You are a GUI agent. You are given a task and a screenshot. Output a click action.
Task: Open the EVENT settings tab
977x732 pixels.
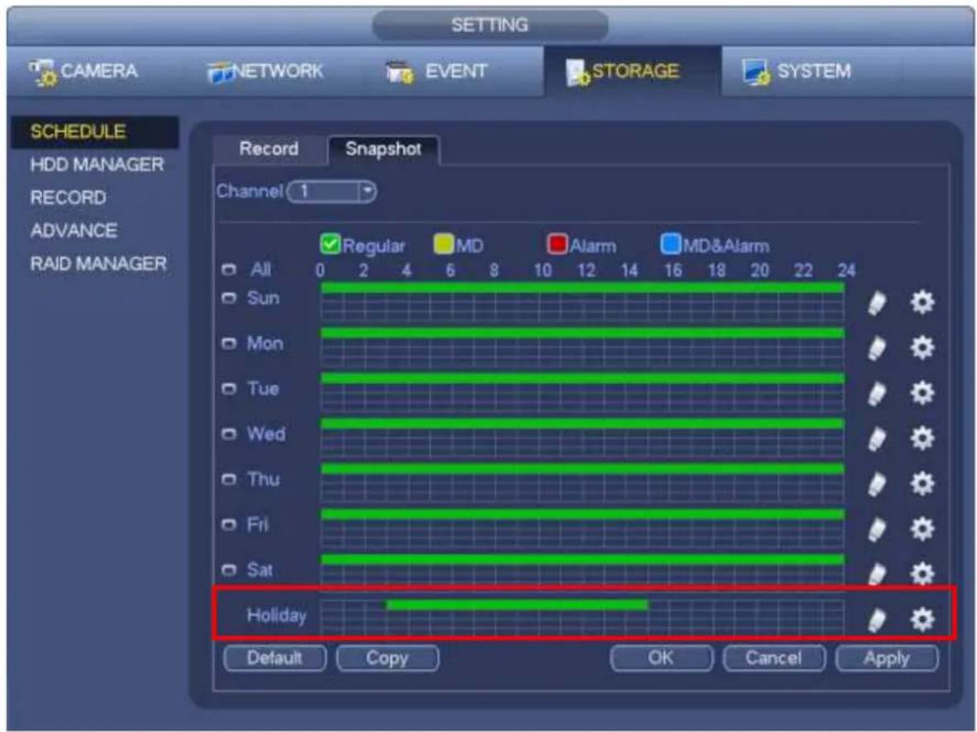(x=436, y=72)
